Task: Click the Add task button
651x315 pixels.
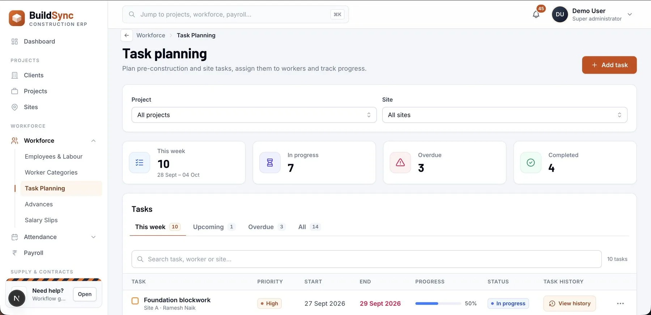Action: pyautogui.click(x=609, y=65)
